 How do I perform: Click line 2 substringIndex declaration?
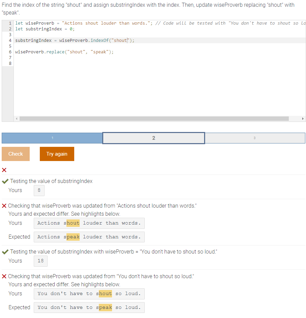(45, 29)
